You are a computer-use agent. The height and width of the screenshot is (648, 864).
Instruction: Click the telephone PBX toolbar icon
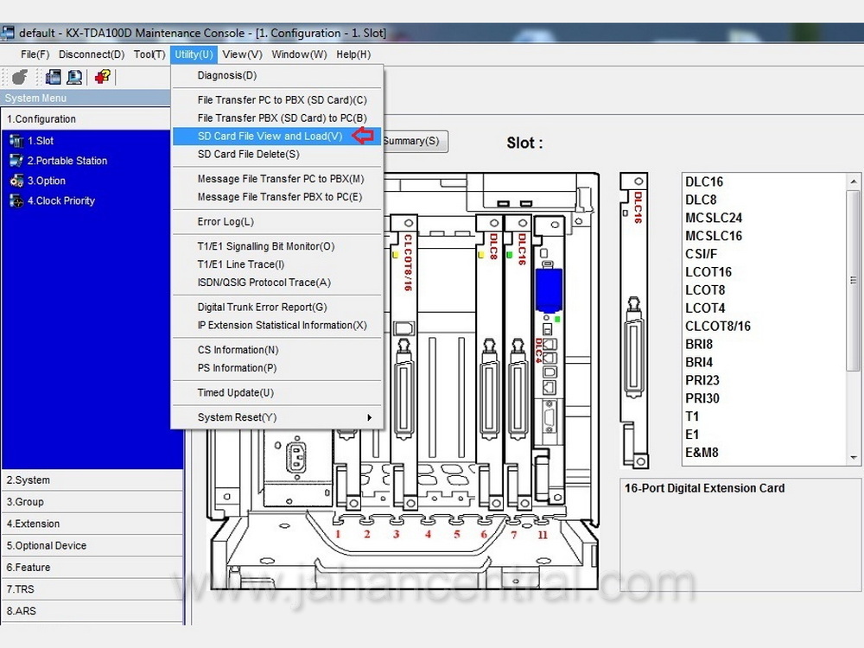54,77
